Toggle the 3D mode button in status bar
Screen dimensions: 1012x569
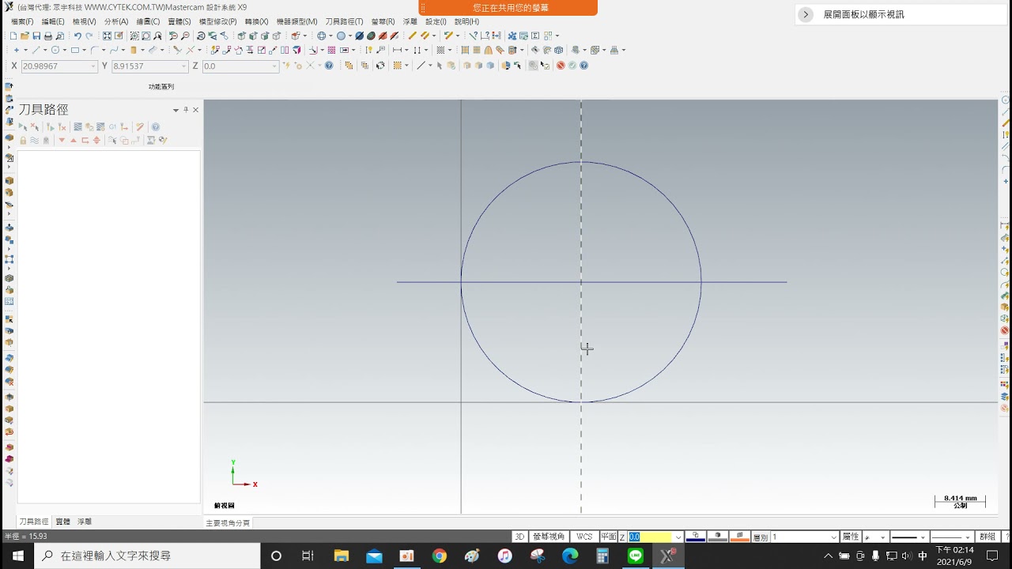point(519,537)
